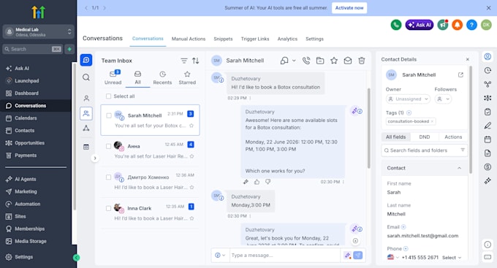The width and height of the screenshot is (497, 268).
Task: Check the Sarah Mitchell conversation checkbox
Action: tap(108, 115)
